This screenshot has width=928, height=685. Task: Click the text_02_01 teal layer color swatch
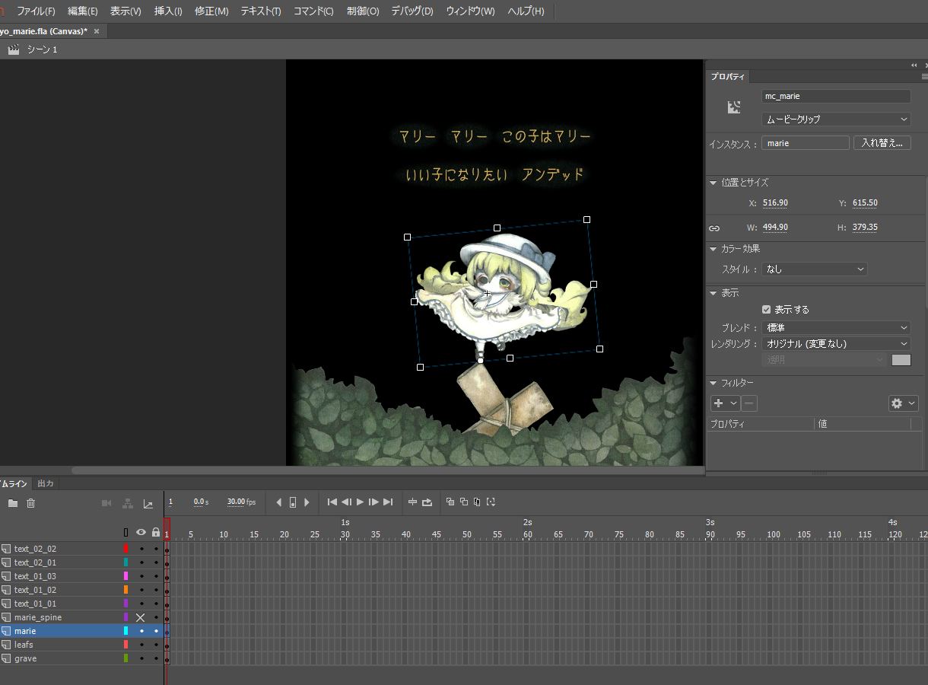126,562
